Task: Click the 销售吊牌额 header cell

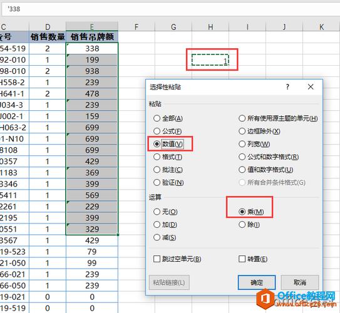Action: click(92, 37)
